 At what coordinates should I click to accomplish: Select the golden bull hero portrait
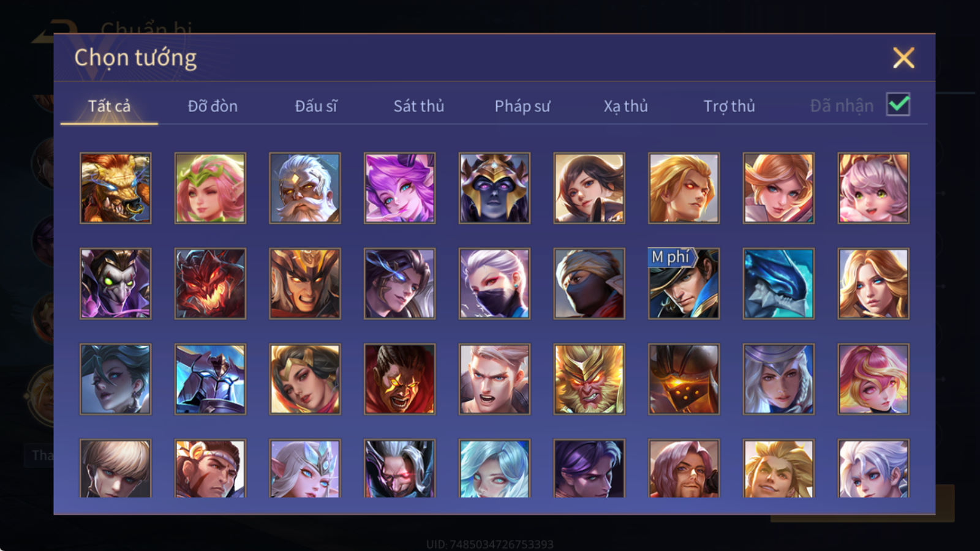pyautogui.click(x=115, y=188)
